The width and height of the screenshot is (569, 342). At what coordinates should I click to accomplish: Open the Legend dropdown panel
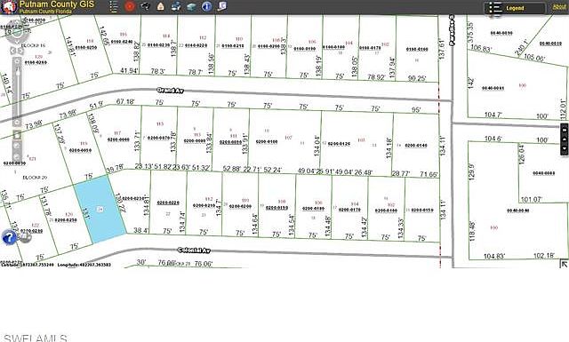click(515, 8)
